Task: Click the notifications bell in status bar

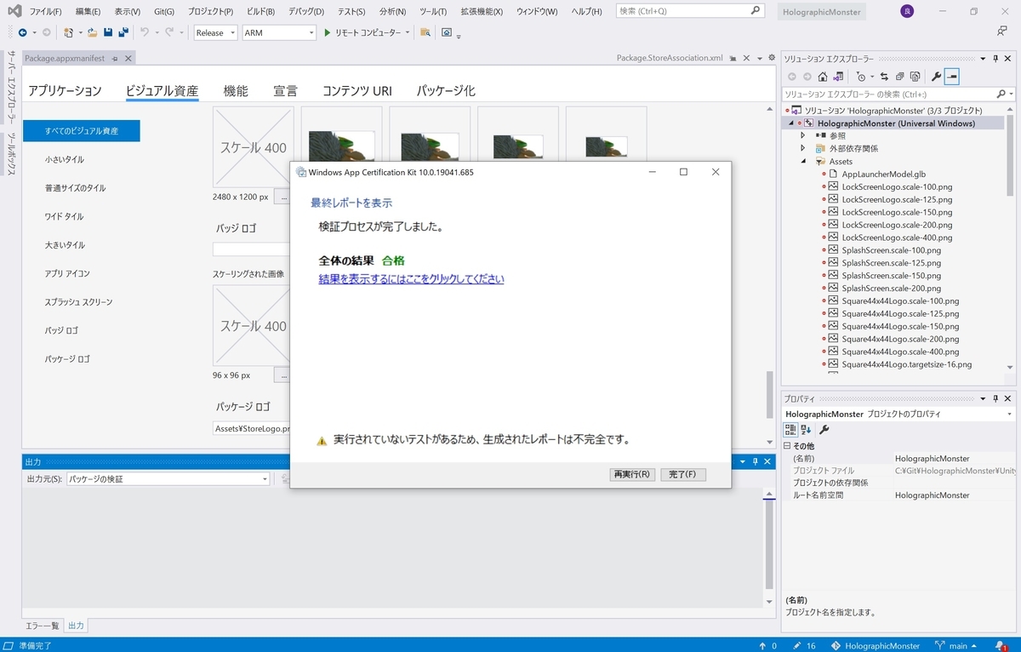Action: coord(1001,646)
